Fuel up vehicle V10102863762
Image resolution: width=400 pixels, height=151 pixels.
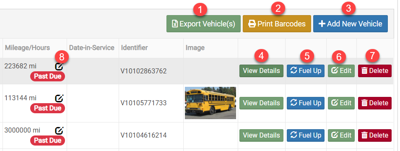click(306, 70)
